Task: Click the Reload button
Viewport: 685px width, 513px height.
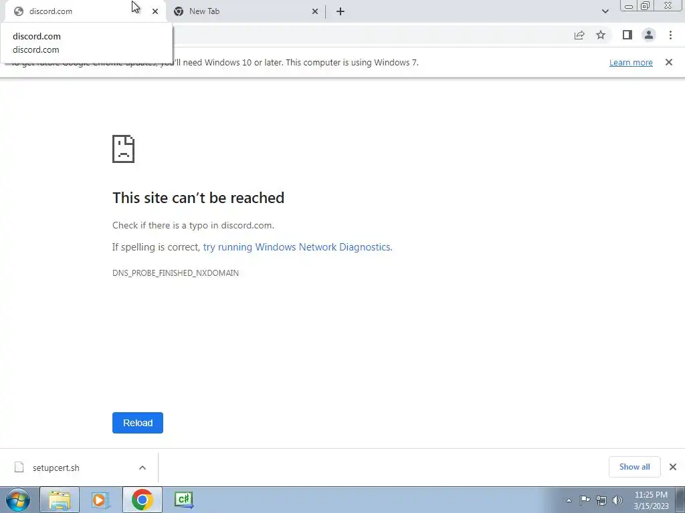Action: 138,423
